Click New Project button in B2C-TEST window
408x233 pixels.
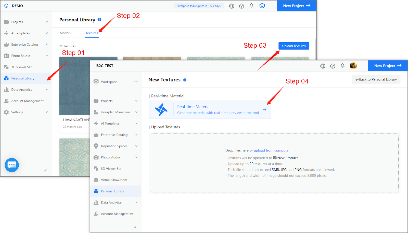(x=388, y=66)
